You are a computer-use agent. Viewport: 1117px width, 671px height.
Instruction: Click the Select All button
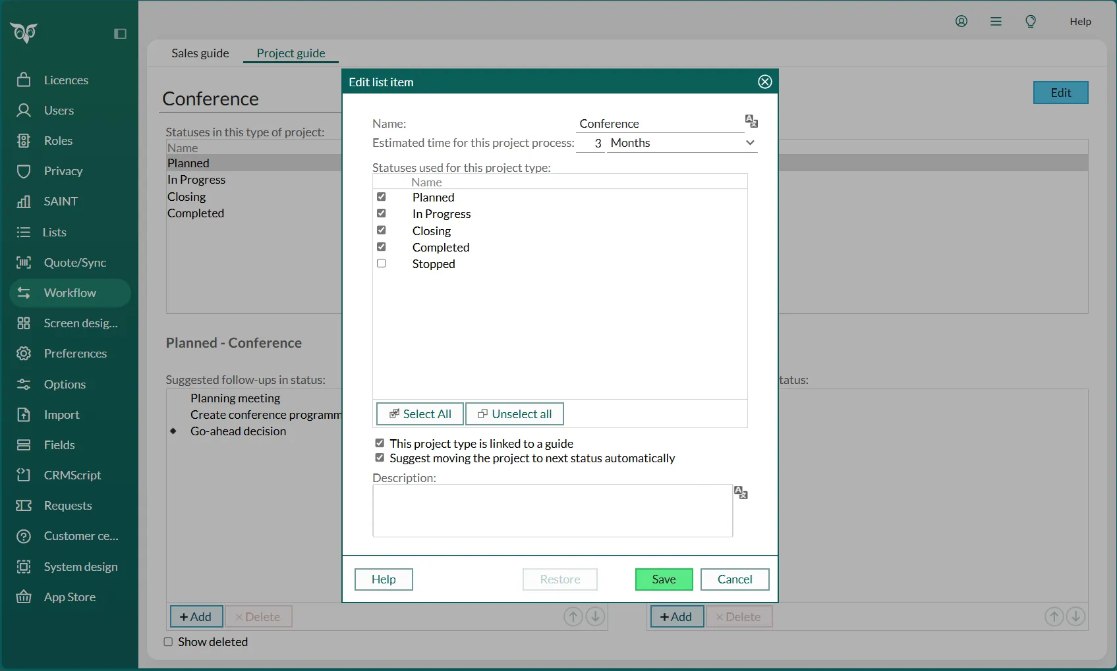[x=420, y=414]
